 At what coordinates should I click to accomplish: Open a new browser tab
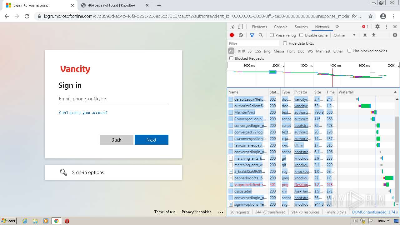coord(159,5)
